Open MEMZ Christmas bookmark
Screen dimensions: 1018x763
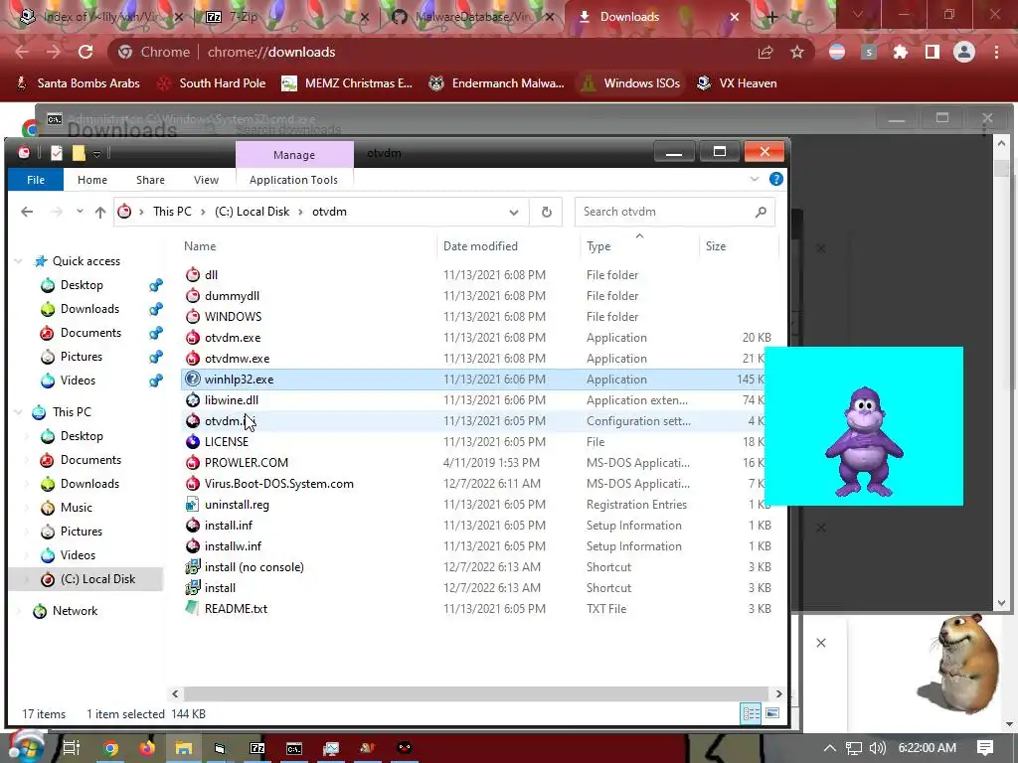click(347, 83)
